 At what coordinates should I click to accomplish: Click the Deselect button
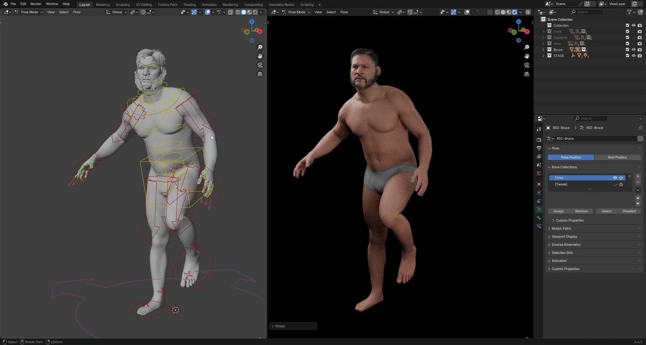tap(629, 211)
